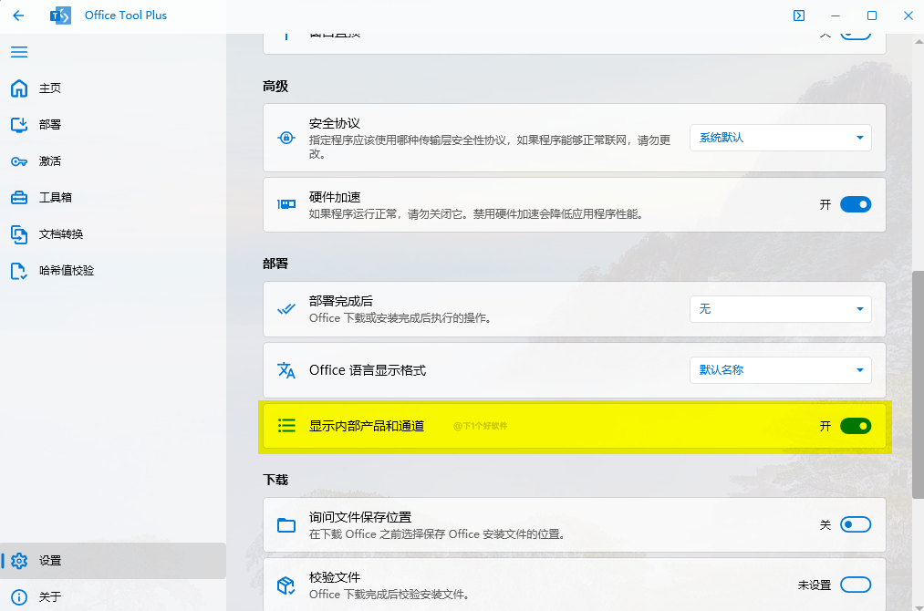Click the document conversion icon
This screenshot has width=924, height=611.
point(19,234)
